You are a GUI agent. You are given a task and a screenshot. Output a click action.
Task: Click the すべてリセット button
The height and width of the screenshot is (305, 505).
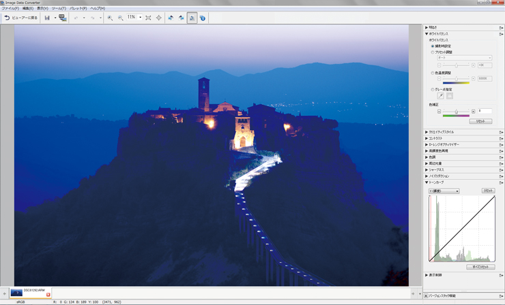click(x=480, y=267)
